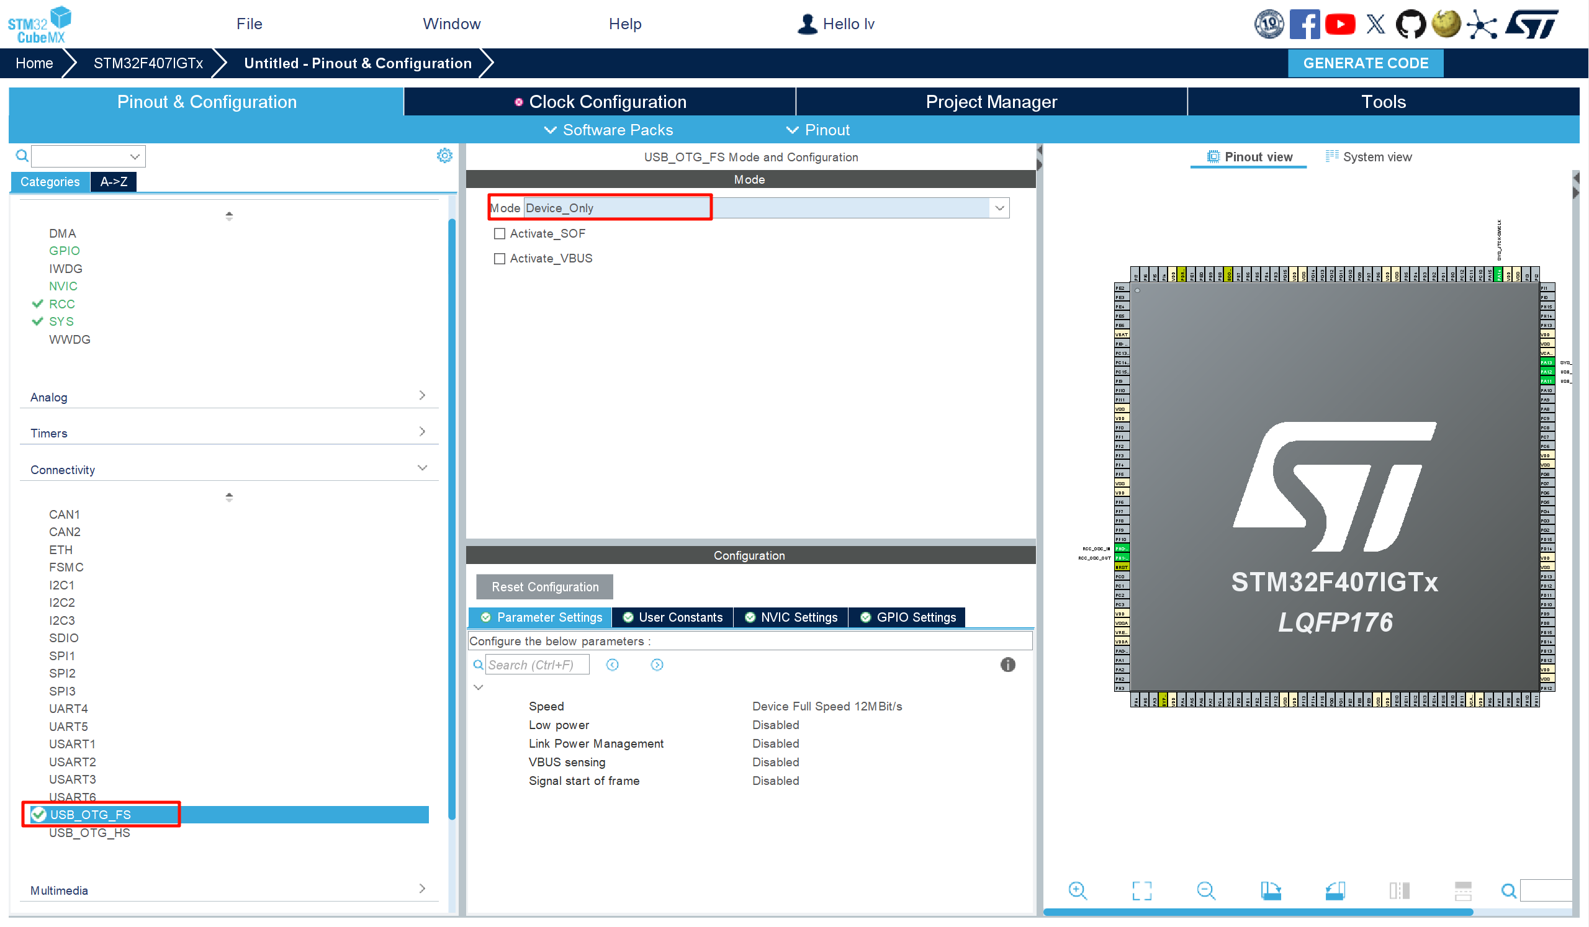Click the pin search magnifier icon
Screen dimensions: 1589x927
click(1509, 891)
